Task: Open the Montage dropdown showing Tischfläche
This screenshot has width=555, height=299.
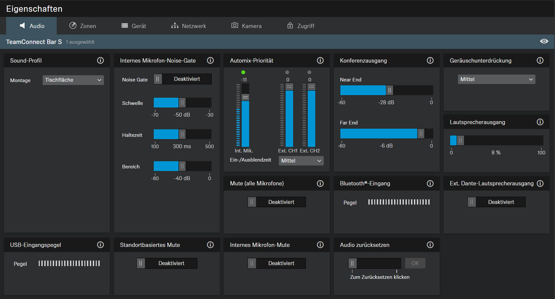Action: pyautogui.click(x=73, y=80)
